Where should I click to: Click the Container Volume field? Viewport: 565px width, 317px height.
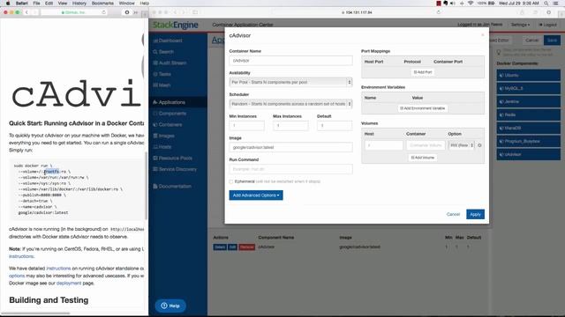[x=426, y=145]
